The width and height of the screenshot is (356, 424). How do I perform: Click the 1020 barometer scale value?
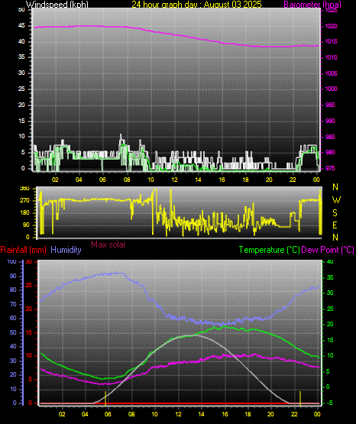(332, 26)
